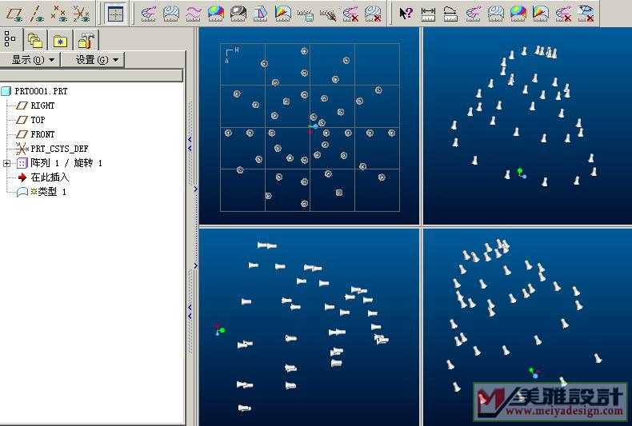Open the saved analysis list icon
This screenshot has height=426, width=632.
click(x=306, y=14)
